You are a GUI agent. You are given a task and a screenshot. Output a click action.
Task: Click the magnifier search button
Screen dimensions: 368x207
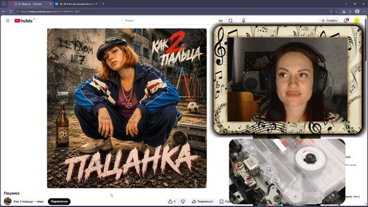pos(231,21)
